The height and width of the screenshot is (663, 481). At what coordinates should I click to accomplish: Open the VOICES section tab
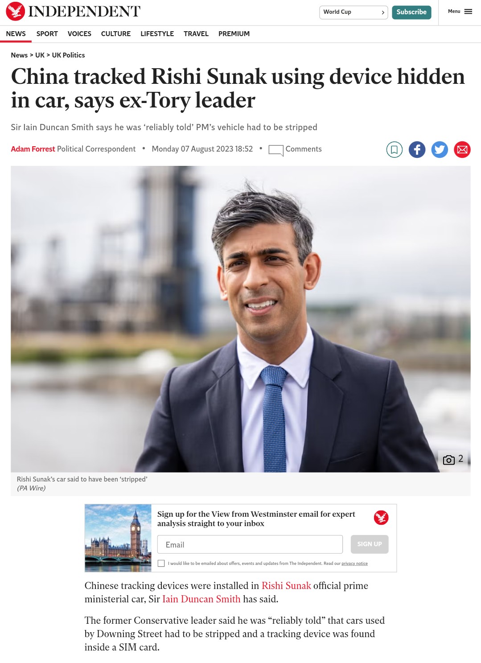[79, 34]
